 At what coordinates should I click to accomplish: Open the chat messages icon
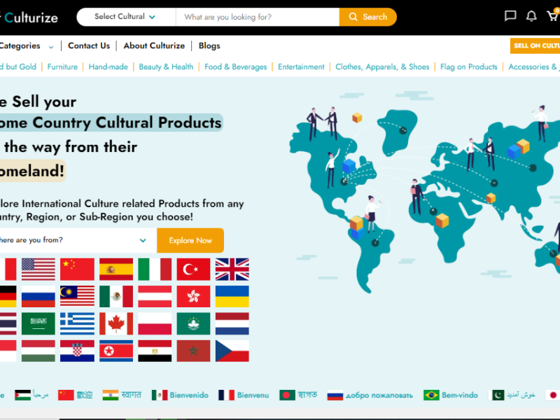(x=510, y=16)
